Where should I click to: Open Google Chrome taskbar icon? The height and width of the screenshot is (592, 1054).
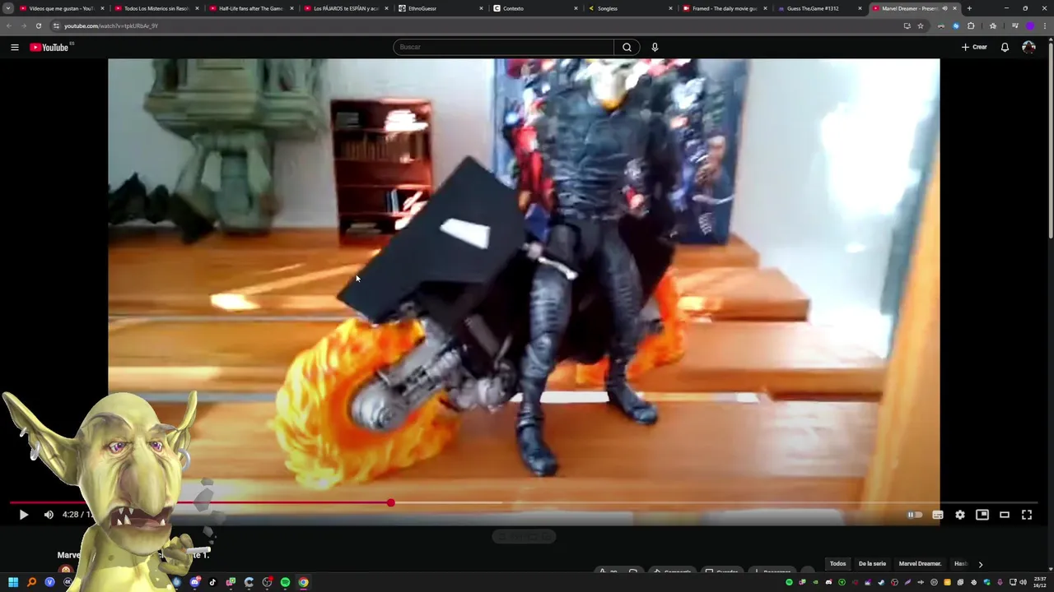pos(303,582)
